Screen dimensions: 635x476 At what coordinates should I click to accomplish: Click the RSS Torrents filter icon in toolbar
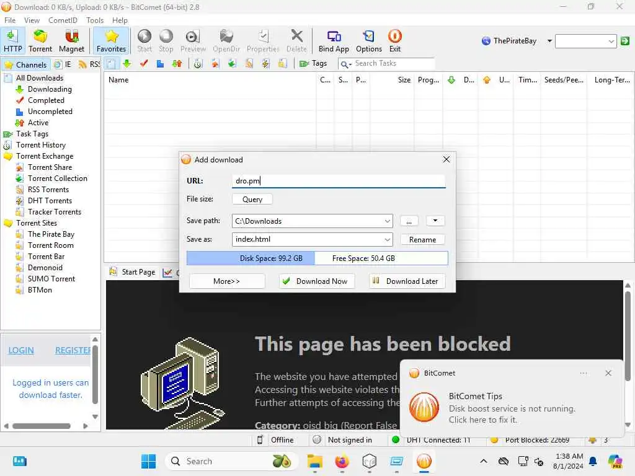click(249, 64)
